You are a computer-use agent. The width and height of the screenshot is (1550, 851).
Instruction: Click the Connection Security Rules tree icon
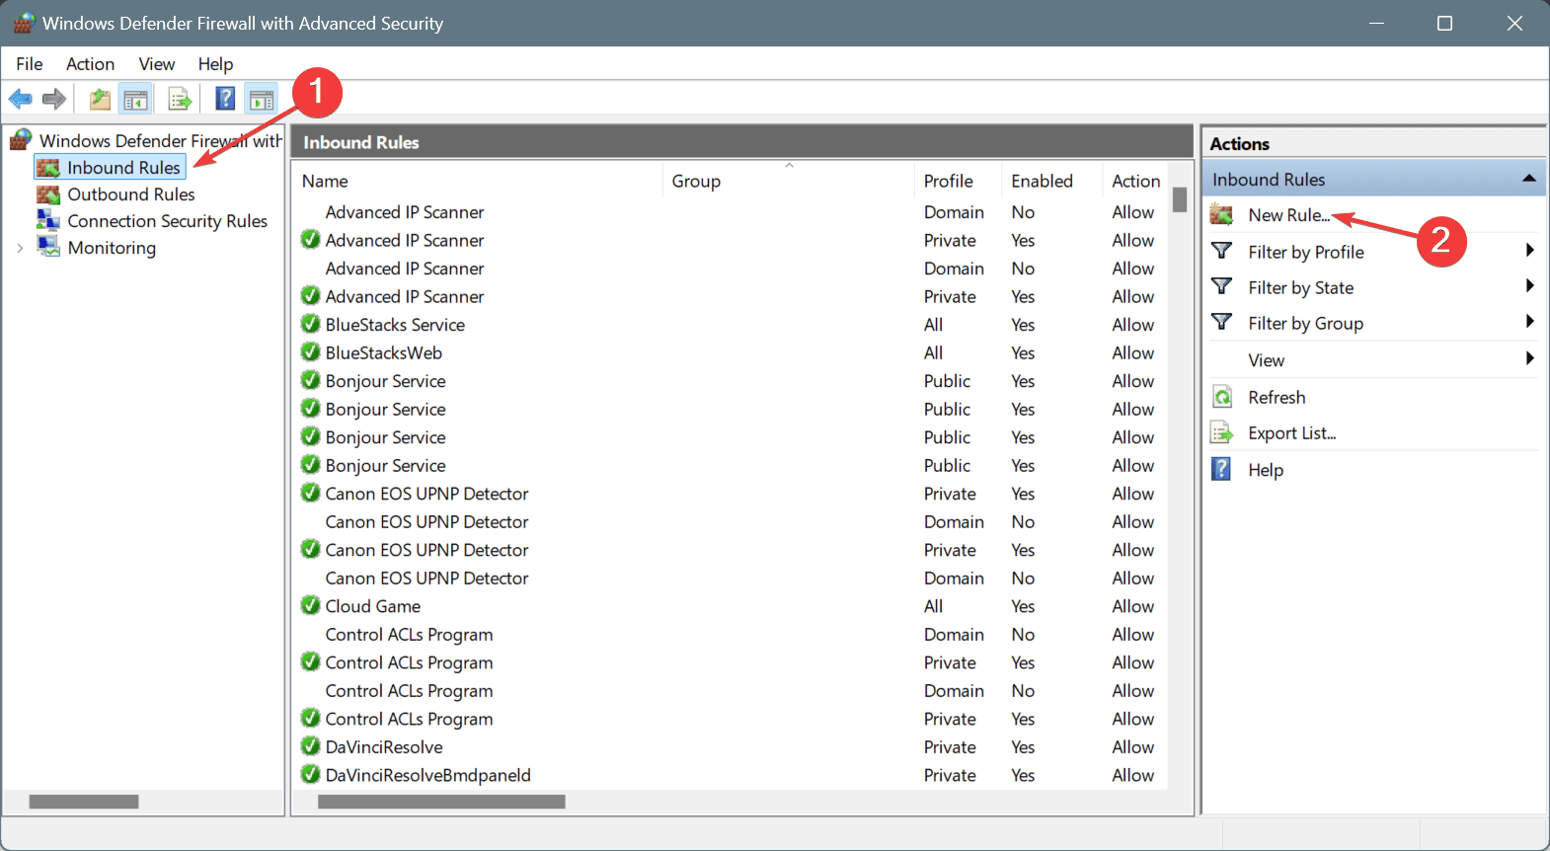pyautogui.click(x=48, y=220)
